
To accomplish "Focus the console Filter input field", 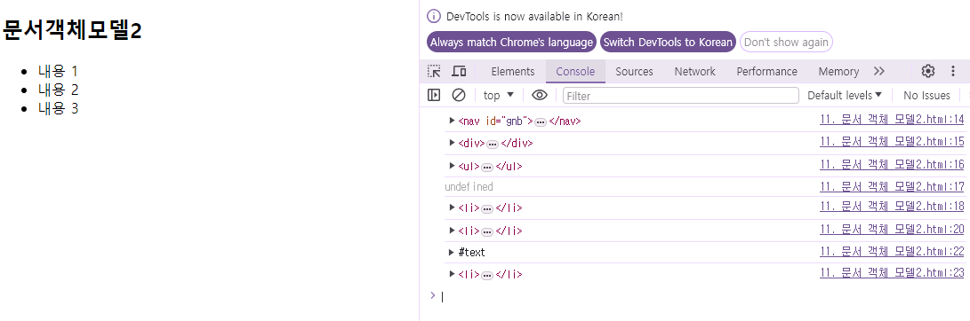I will [x=680, y=95].
